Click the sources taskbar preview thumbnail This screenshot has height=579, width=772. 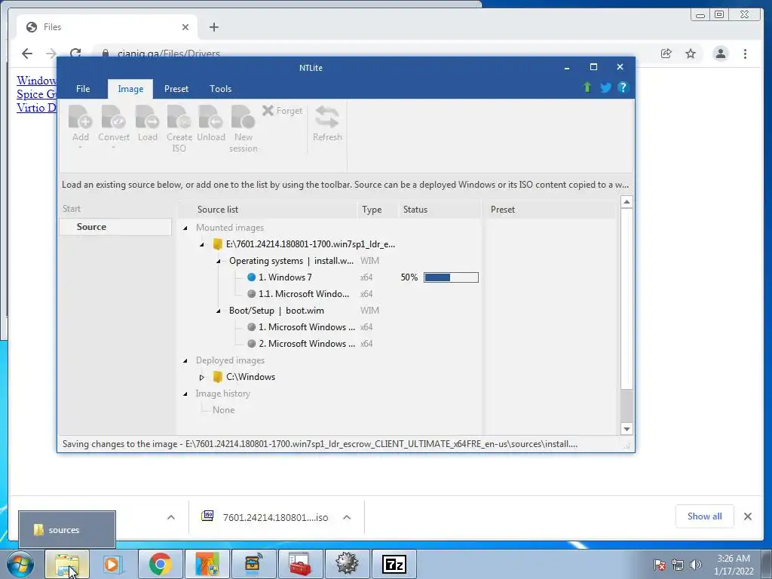tap(67, 530)
